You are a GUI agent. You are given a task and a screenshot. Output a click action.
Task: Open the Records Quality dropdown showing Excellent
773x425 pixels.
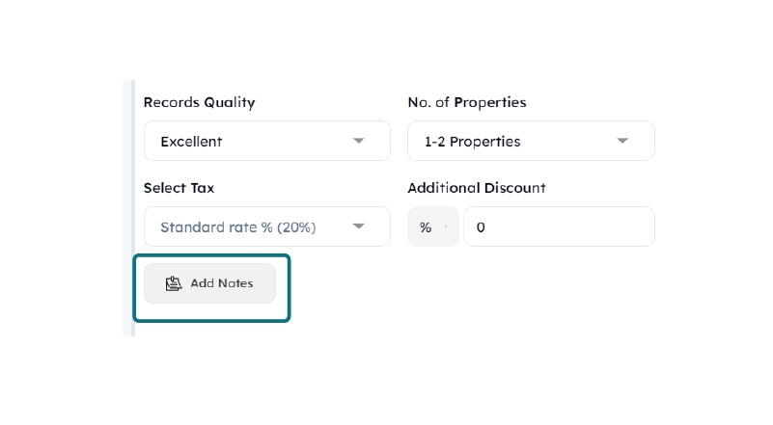point(266,141)
